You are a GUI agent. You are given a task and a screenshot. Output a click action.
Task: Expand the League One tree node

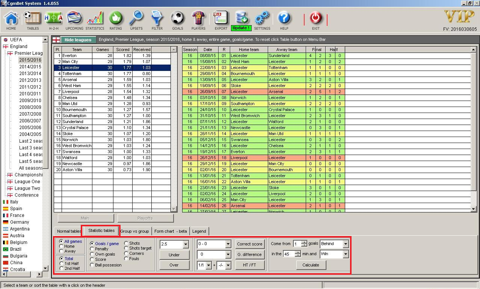[x=10, y=182]
